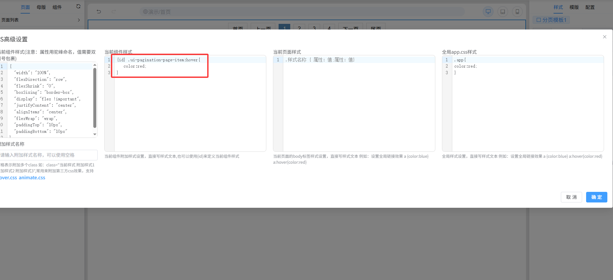Viewport: 613px width, 280px height.
Task: Open the 母版 tab
Action: coord(41,7)
